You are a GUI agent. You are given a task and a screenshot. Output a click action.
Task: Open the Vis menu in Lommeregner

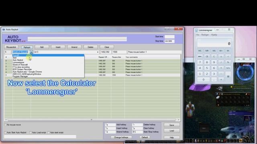198,35
